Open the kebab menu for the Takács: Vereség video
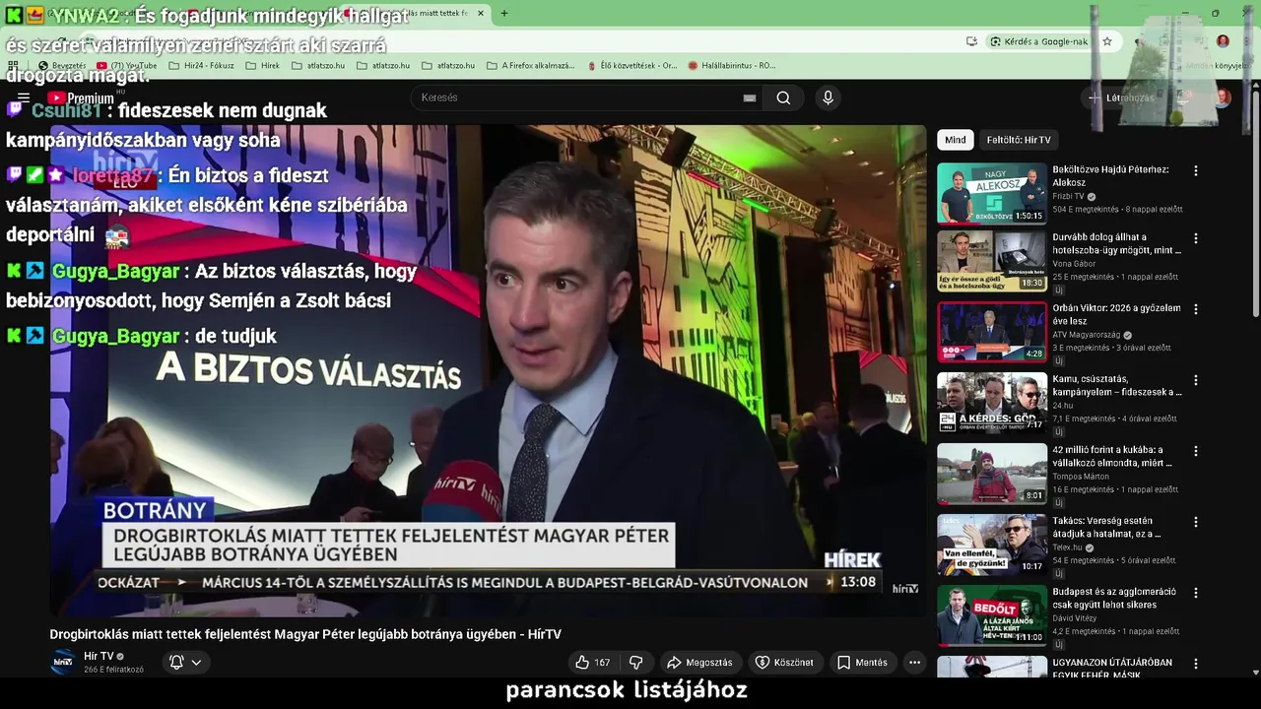 1196,522
